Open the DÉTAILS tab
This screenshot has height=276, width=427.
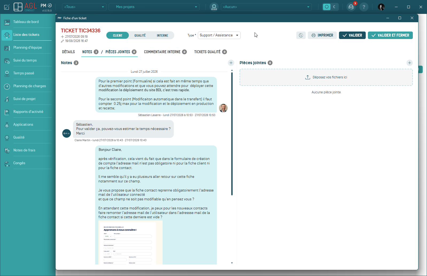pyautogui.click(x=68, y=52)
